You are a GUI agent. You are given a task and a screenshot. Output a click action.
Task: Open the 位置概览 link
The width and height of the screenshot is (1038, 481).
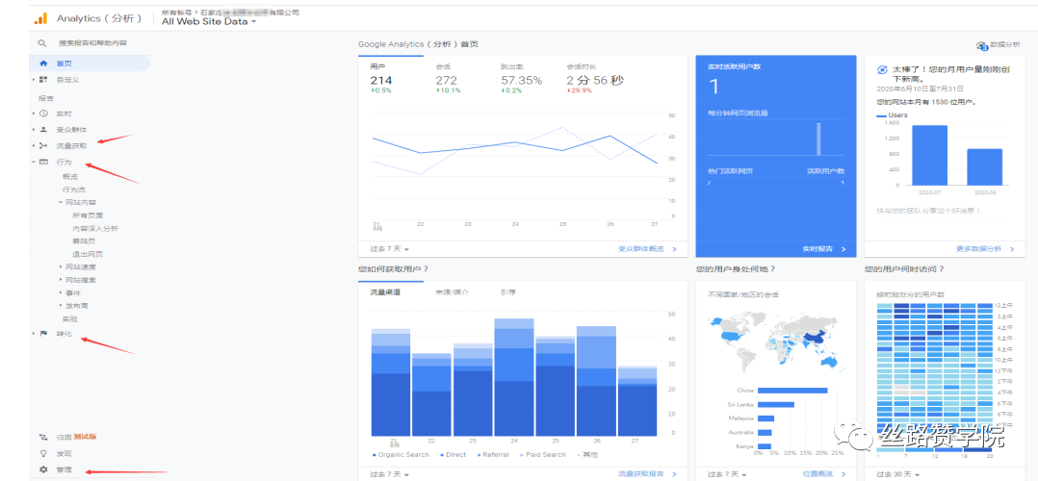pyautogui.click(x=824, y=473)
